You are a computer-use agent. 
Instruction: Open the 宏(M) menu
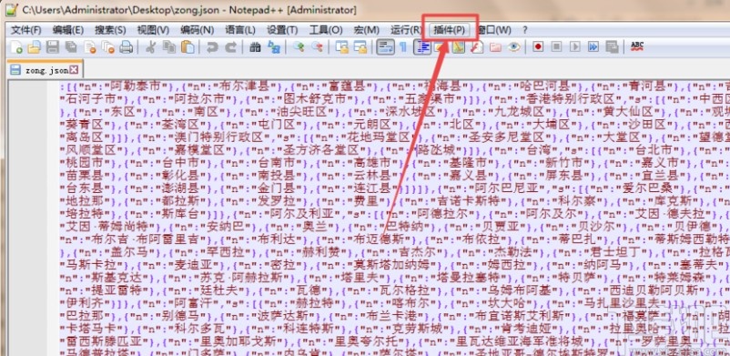367,30
